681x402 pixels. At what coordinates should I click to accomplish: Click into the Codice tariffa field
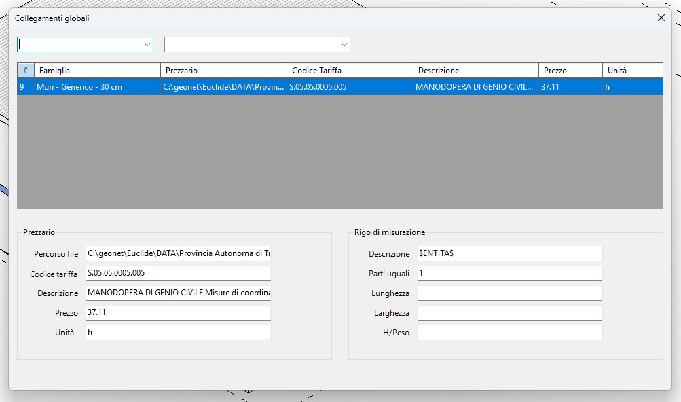[178, 274]
